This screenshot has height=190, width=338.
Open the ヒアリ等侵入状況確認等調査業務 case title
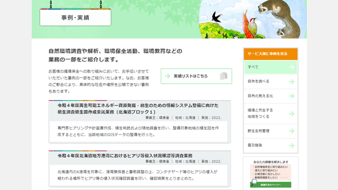(x=125, y=156)
